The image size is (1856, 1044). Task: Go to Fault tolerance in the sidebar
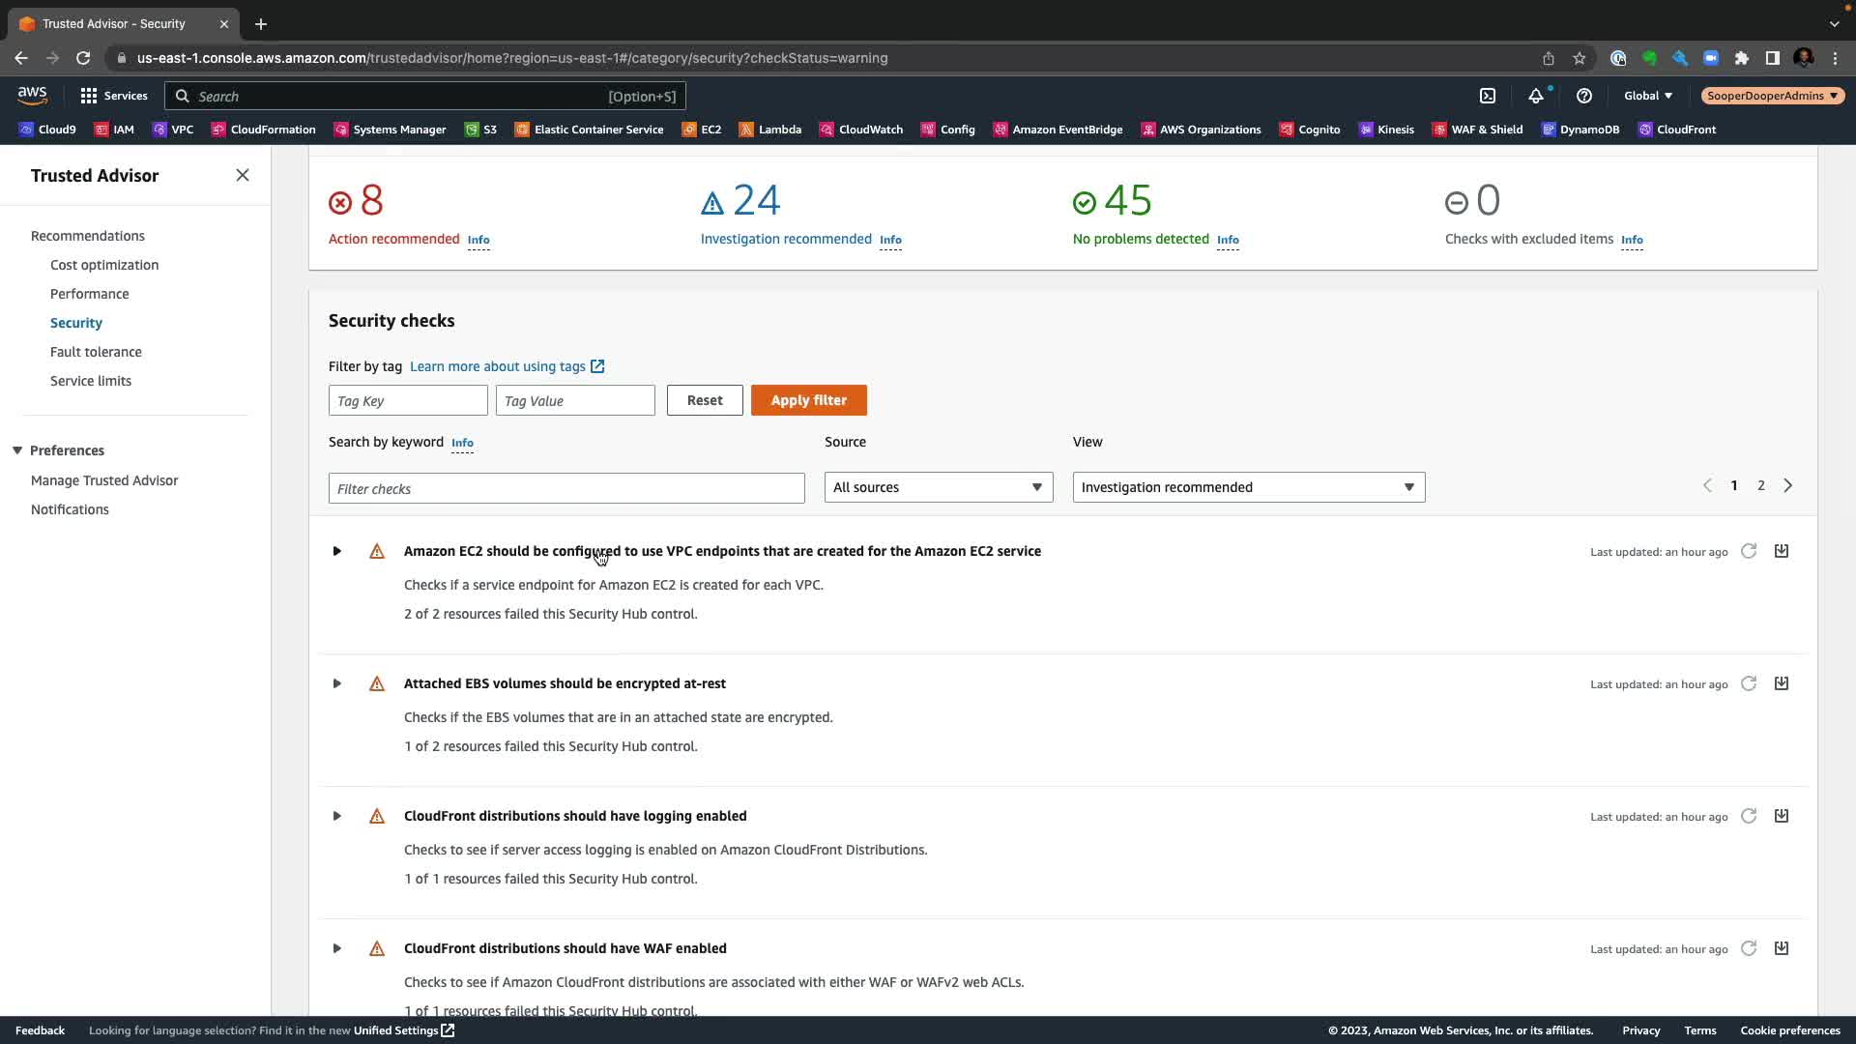[x=96, y=352]
